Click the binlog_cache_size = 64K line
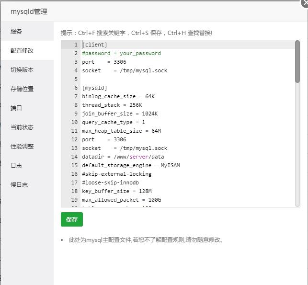The height and width of the screenshot is (285, 308). 118,96
